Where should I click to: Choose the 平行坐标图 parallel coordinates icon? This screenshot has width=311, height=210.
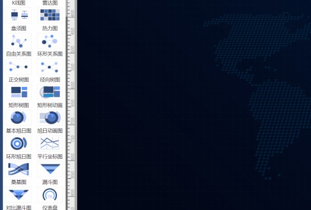tap(50, 143)
